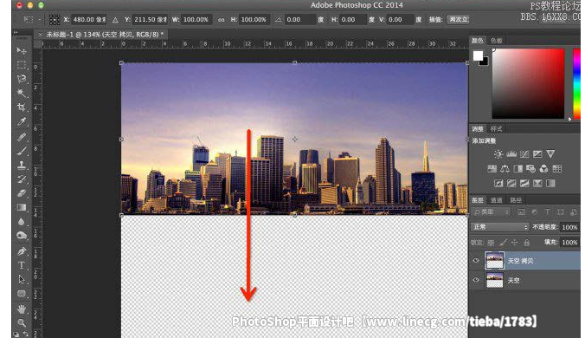The image size is (585, 338).
Task: Toggle lock image pixels brush icon
Action: coord(503,243)
